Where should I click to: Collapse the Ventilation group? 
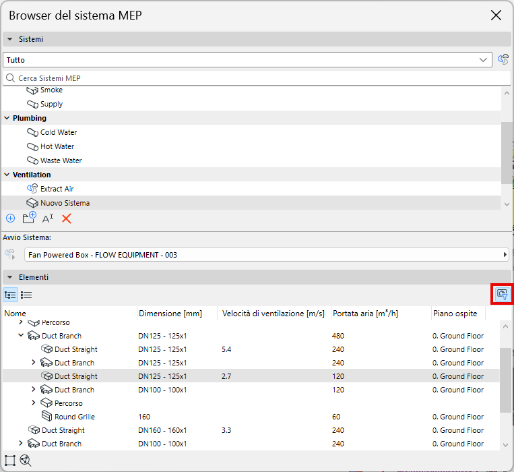[7, 175]
